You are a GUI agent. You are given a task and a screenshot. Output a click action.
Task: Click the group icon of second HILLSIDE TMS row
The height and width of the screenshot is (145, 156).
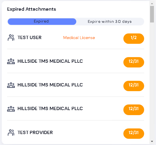[x=11, y=85]
